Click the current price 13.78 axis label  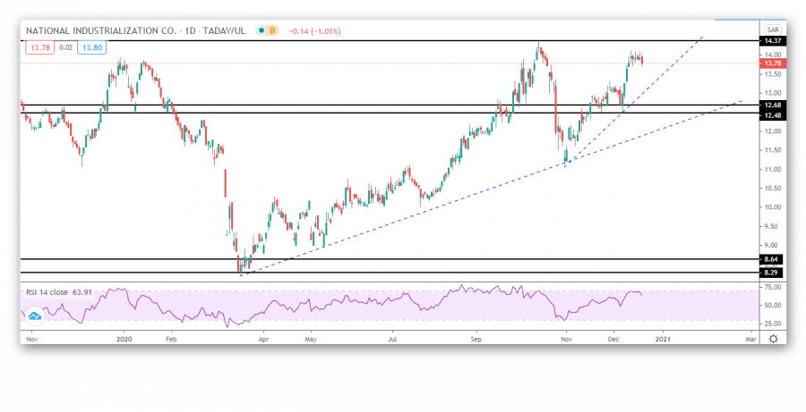[x=772, y=63]
